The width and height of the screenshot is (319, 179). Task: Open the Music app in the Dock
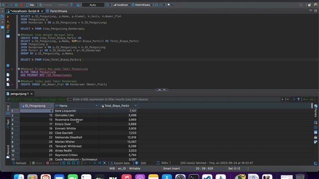(127, 177)
